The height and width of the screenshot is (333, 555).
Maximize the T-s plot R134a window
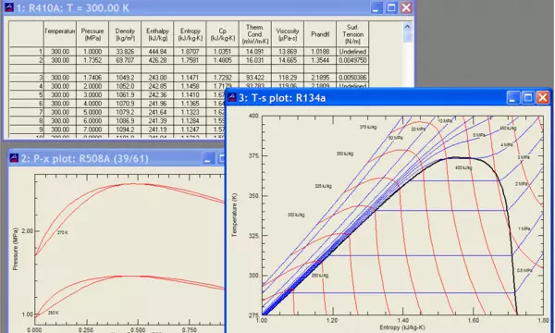(528, 98)
